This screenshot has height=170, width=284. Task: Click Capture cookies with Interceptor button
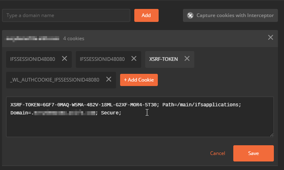tap(230, 15)
